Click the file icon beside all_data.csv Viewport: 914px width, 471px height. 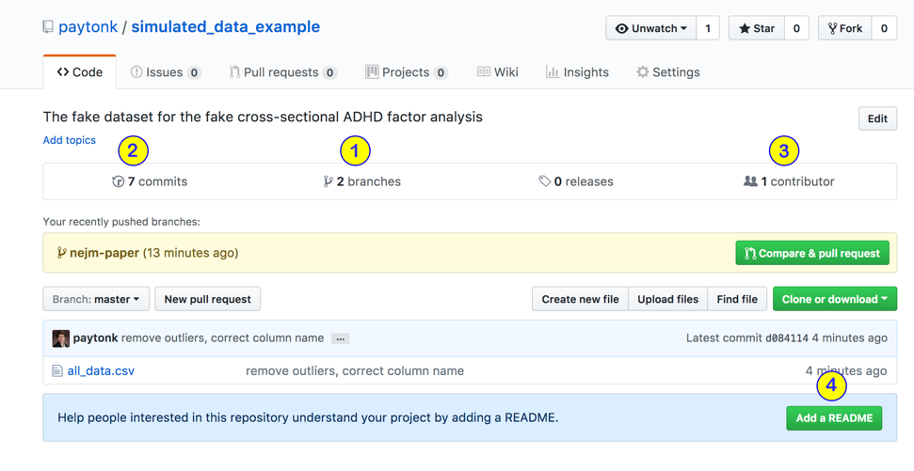(57, 370)
